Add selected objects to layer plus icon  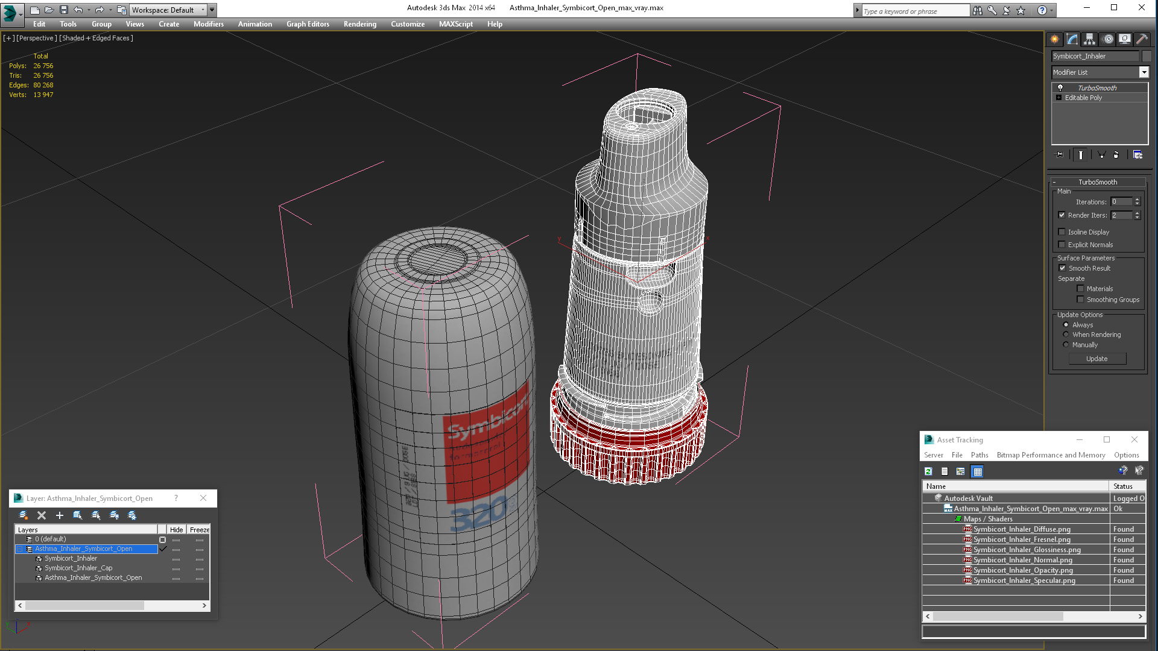(60, 515)
